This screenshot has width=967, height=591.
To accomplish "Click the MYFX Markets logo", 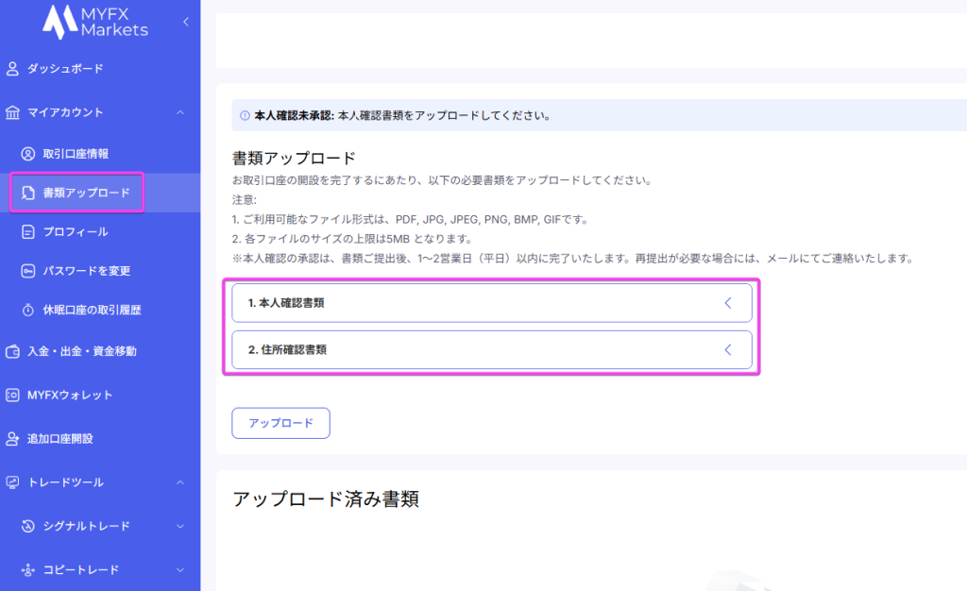I will [x=95, y=22].
